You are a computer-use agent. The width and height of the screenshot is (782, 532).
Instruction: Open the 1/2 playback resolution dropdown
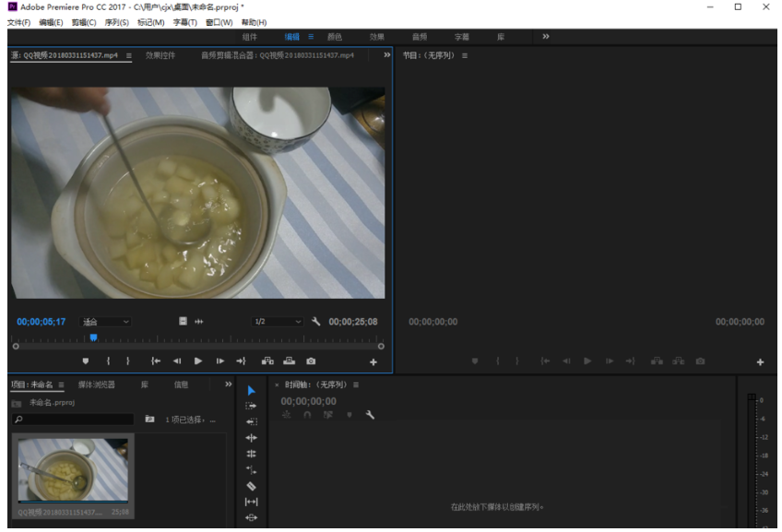tap(277, 321)
